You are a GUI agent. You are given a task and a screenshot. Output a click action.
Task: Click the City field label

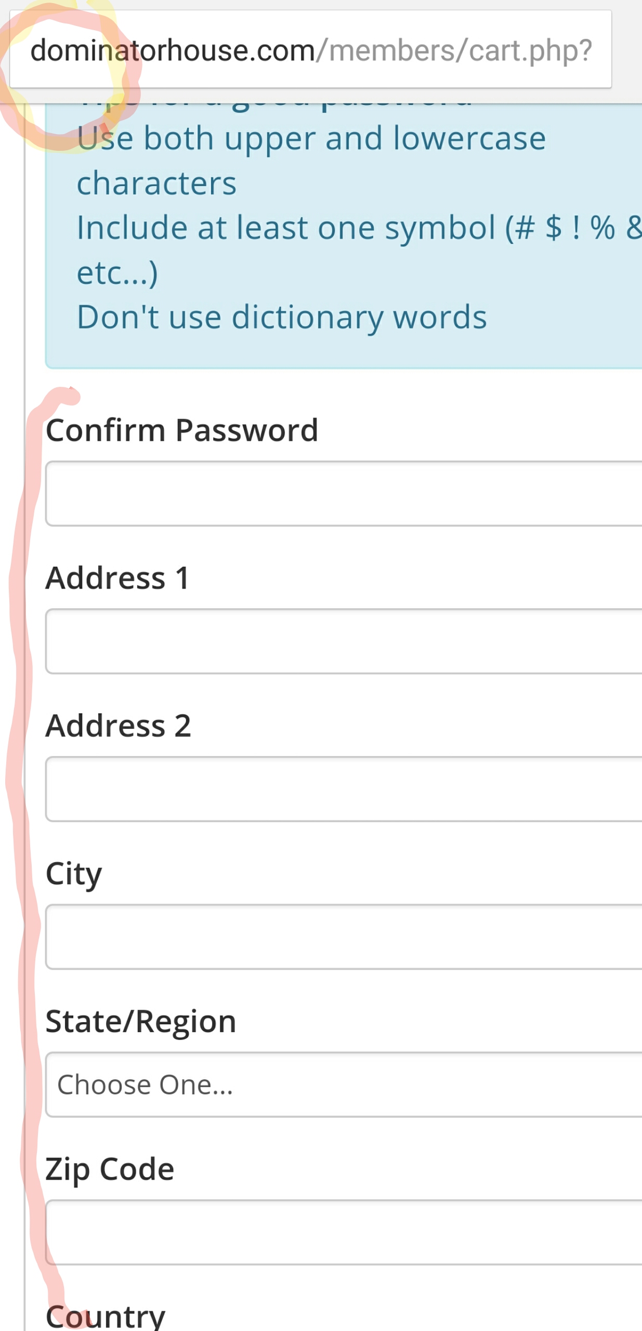[74, 874]
